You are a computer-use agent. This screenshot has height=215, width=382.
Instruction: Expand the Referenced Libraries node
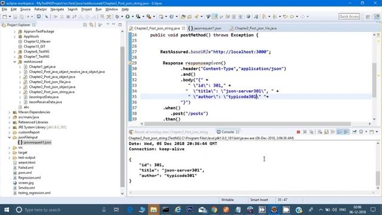point(10,122)
